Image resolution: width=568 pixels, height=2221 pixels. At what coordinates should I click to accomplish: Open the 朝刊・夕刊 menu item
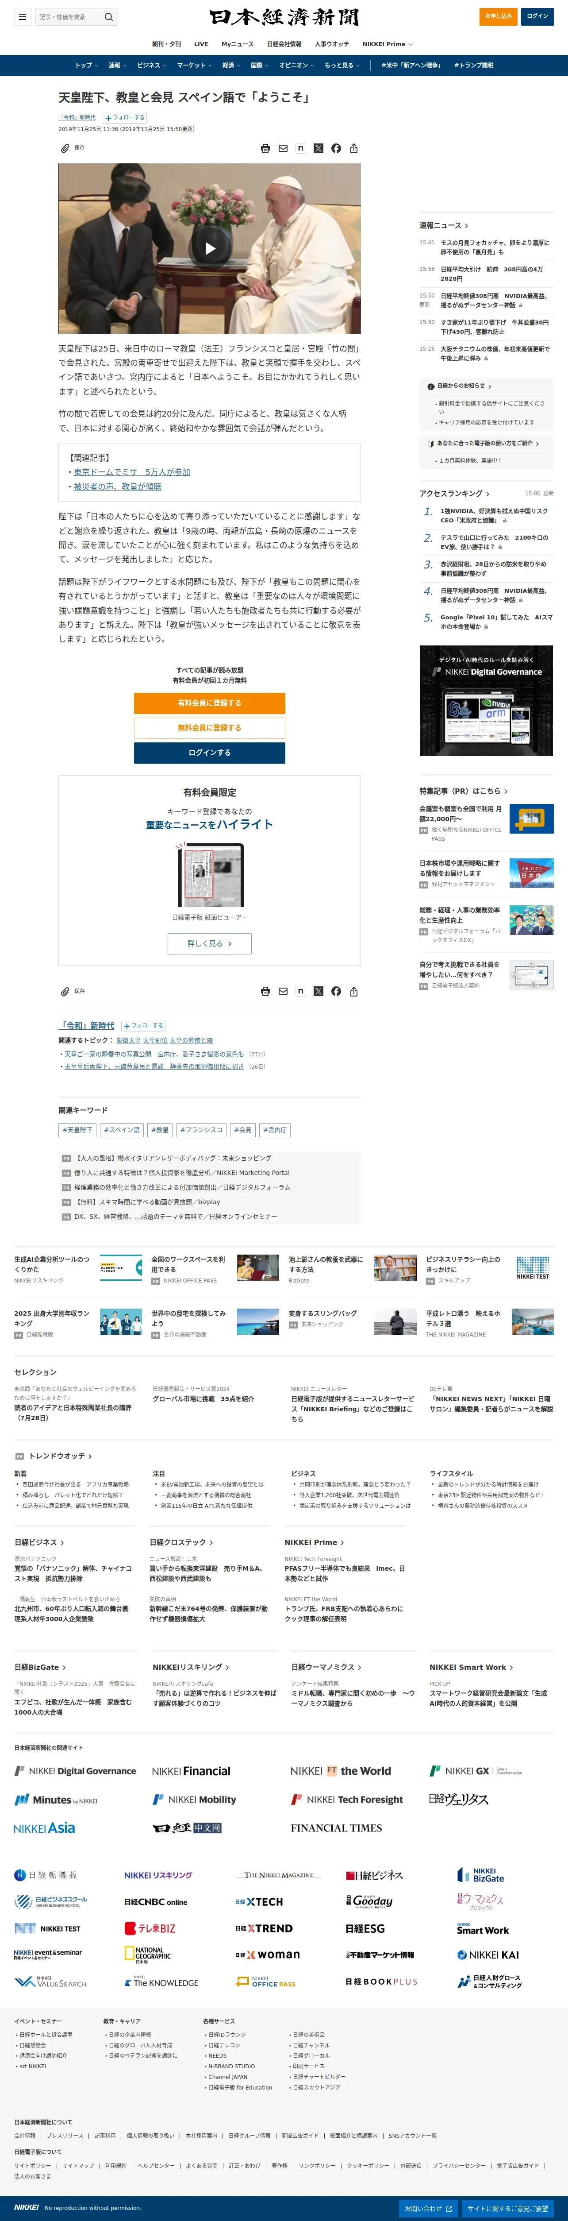coord(166,44)
